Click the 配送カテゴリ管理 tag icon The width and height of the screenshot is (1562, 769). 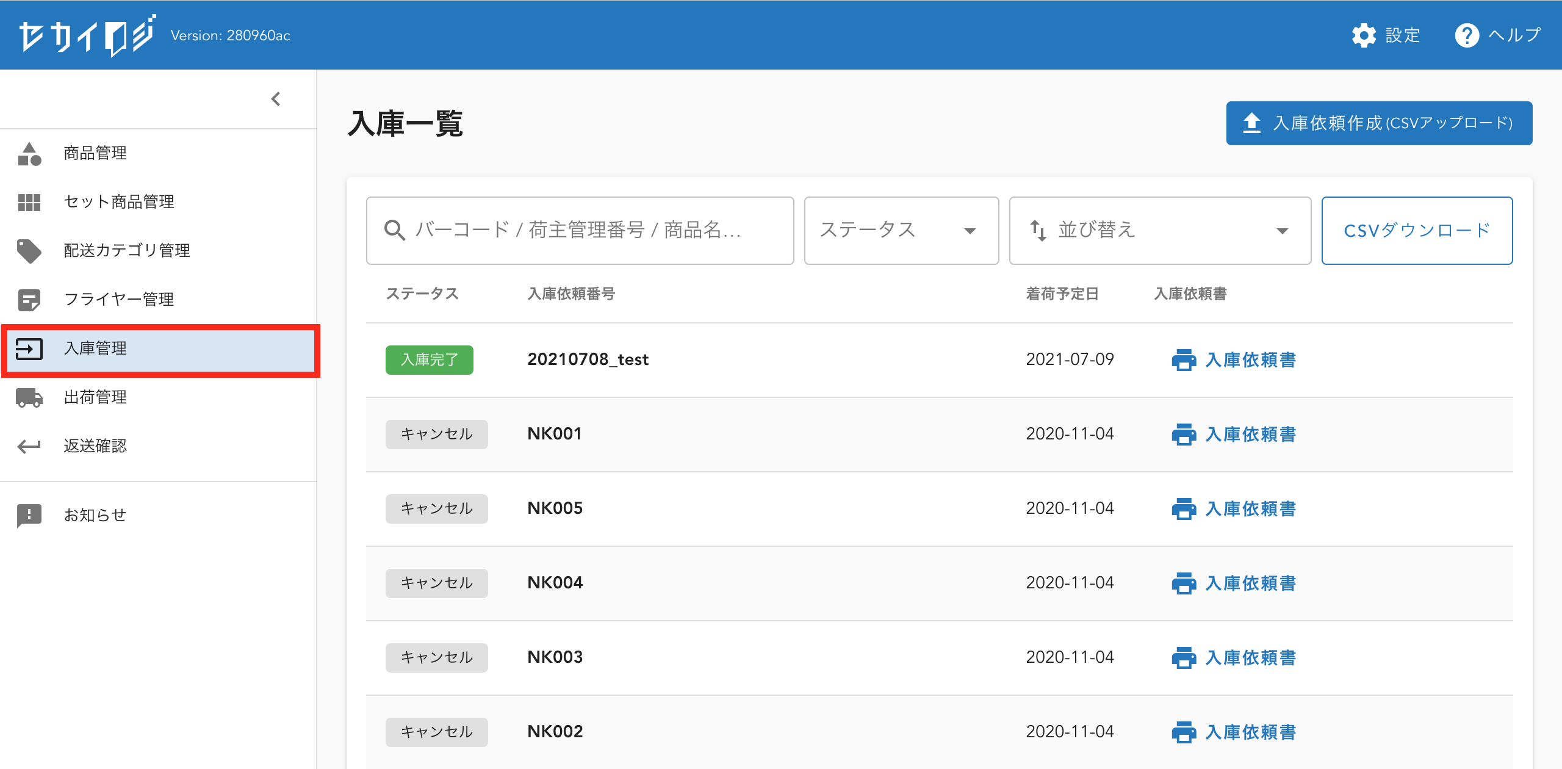click(x=29, y=251)
